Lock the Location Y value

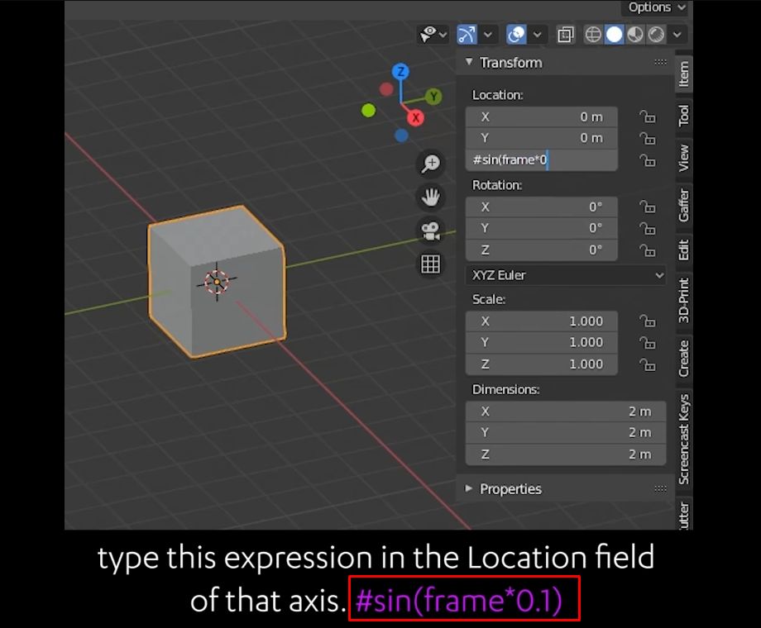[x=648, y=139]
